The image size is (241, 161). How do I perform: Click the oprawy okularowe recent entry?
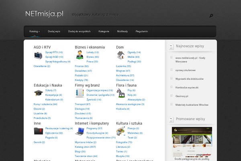pos(185,70)
